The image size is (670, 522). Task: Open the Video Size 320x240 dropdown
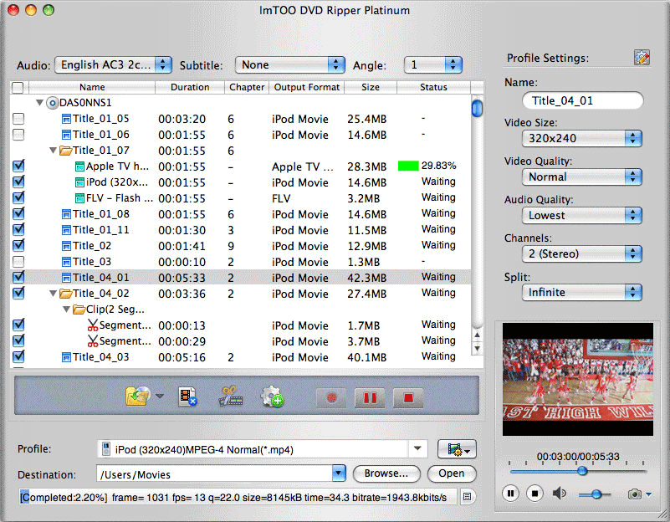click(582, 138)
